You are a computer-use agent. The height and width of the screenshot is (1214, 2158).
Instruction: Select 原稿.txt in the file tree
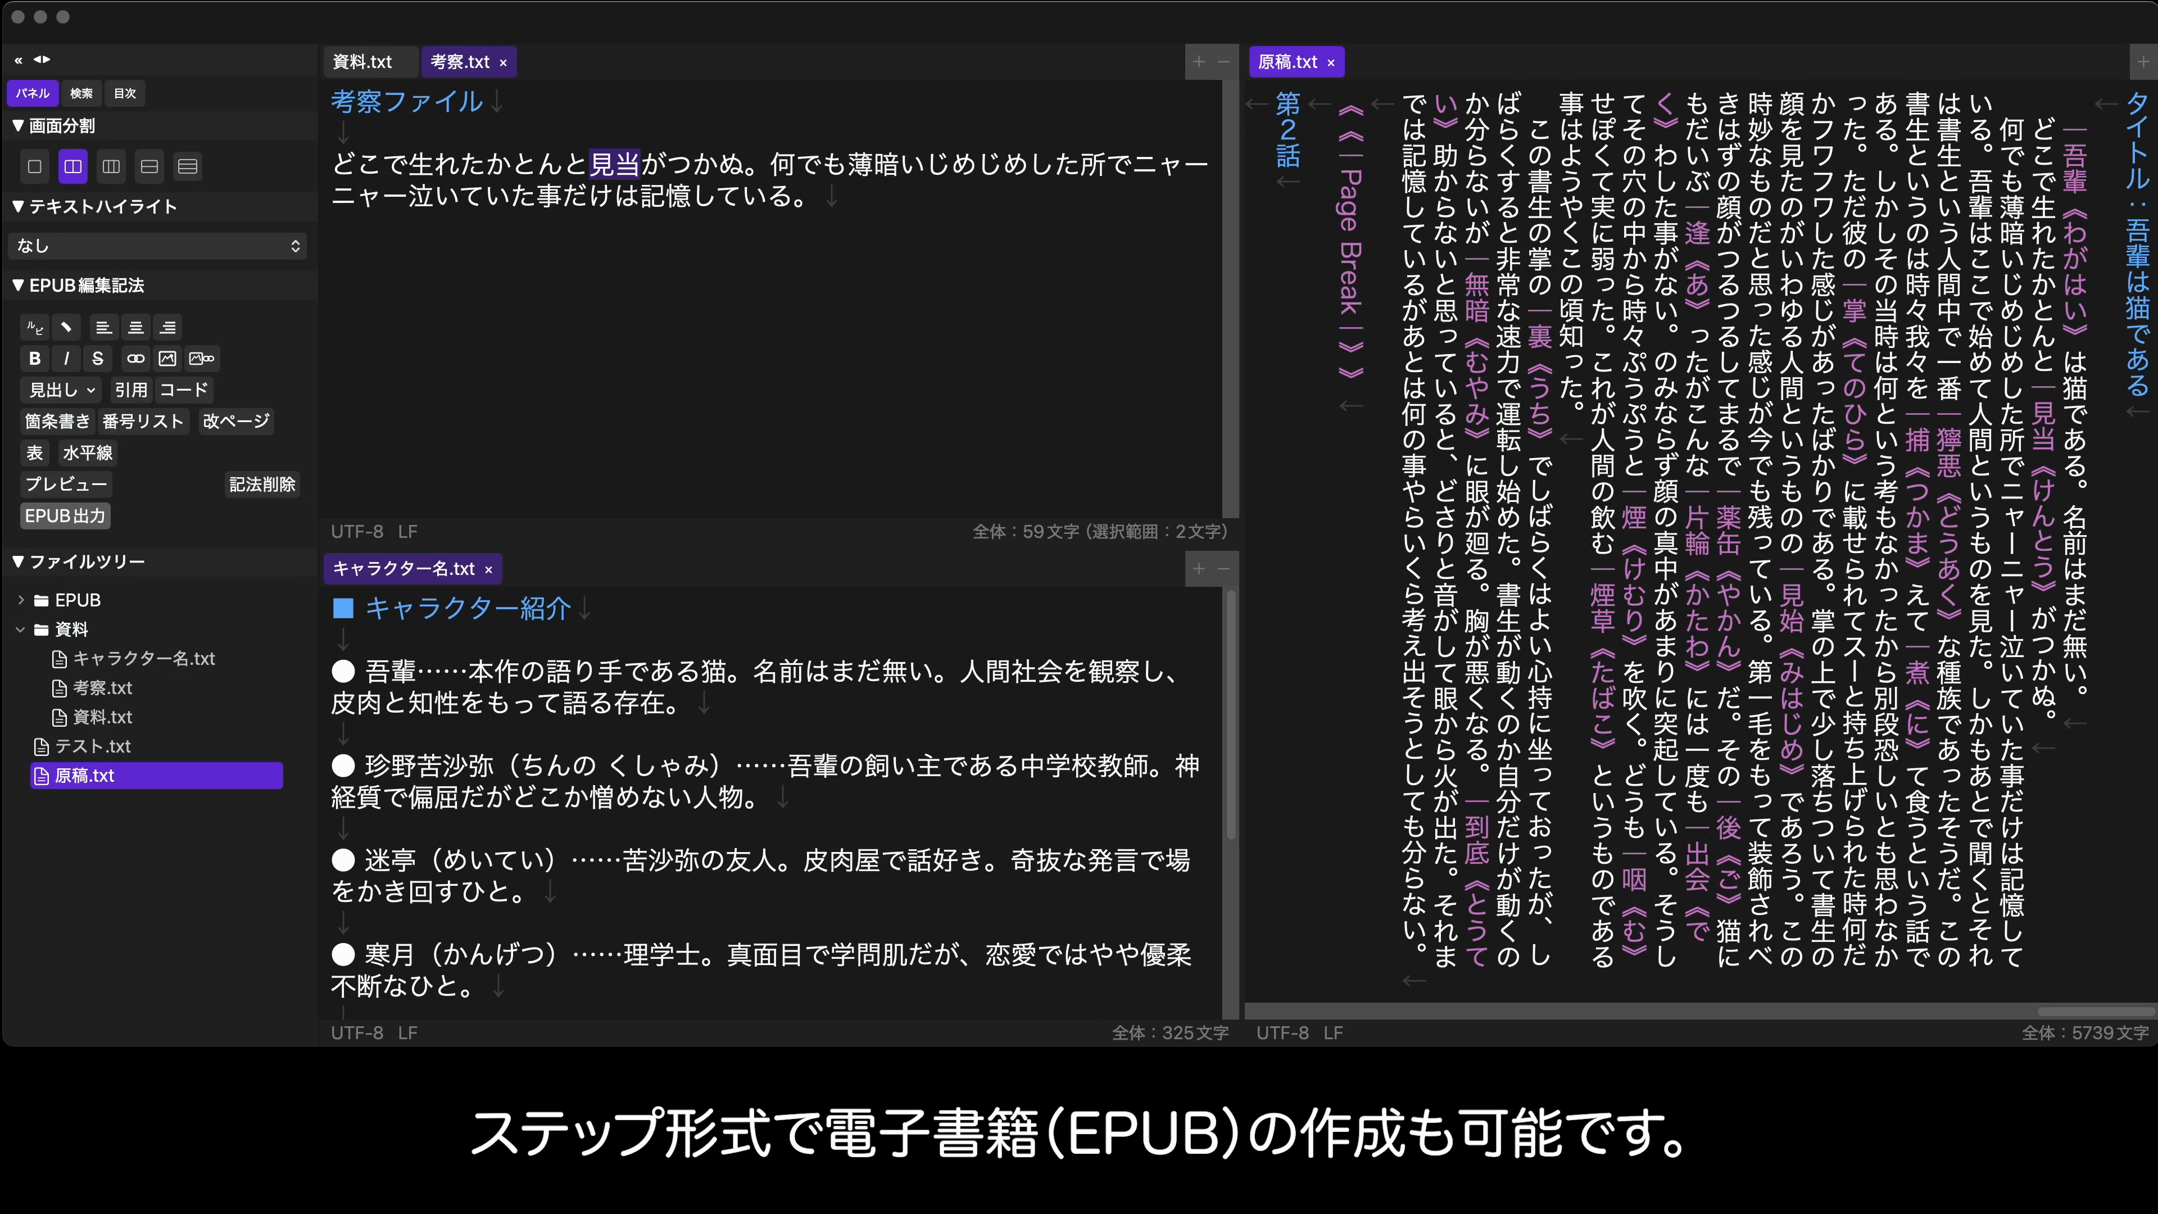pos(157,776)
